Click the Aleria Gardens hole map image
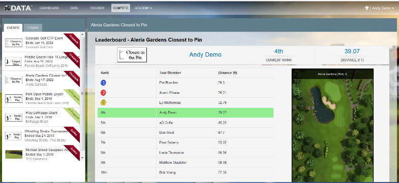 (332, 125)
